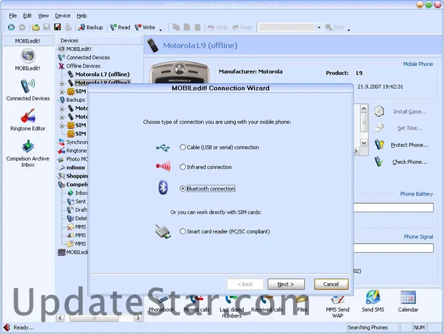Open the Ringtone Editor sidebar icon

point(28,118)
